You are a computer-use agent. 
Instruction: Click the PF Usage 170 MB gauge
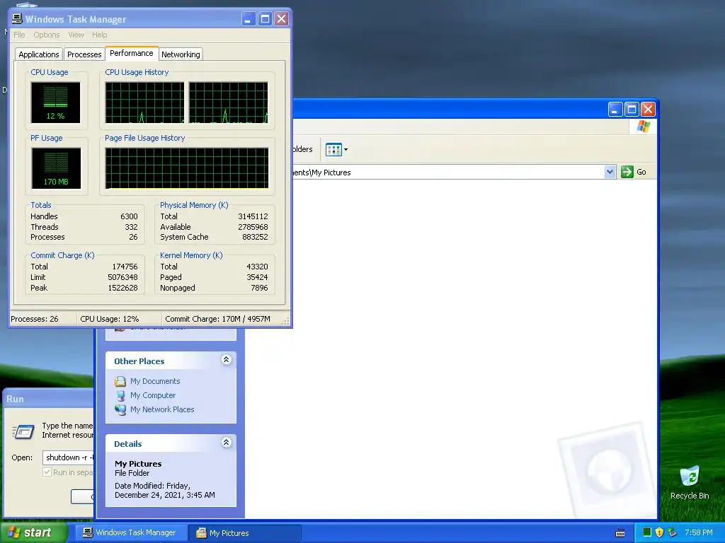[x=56, y=168]
